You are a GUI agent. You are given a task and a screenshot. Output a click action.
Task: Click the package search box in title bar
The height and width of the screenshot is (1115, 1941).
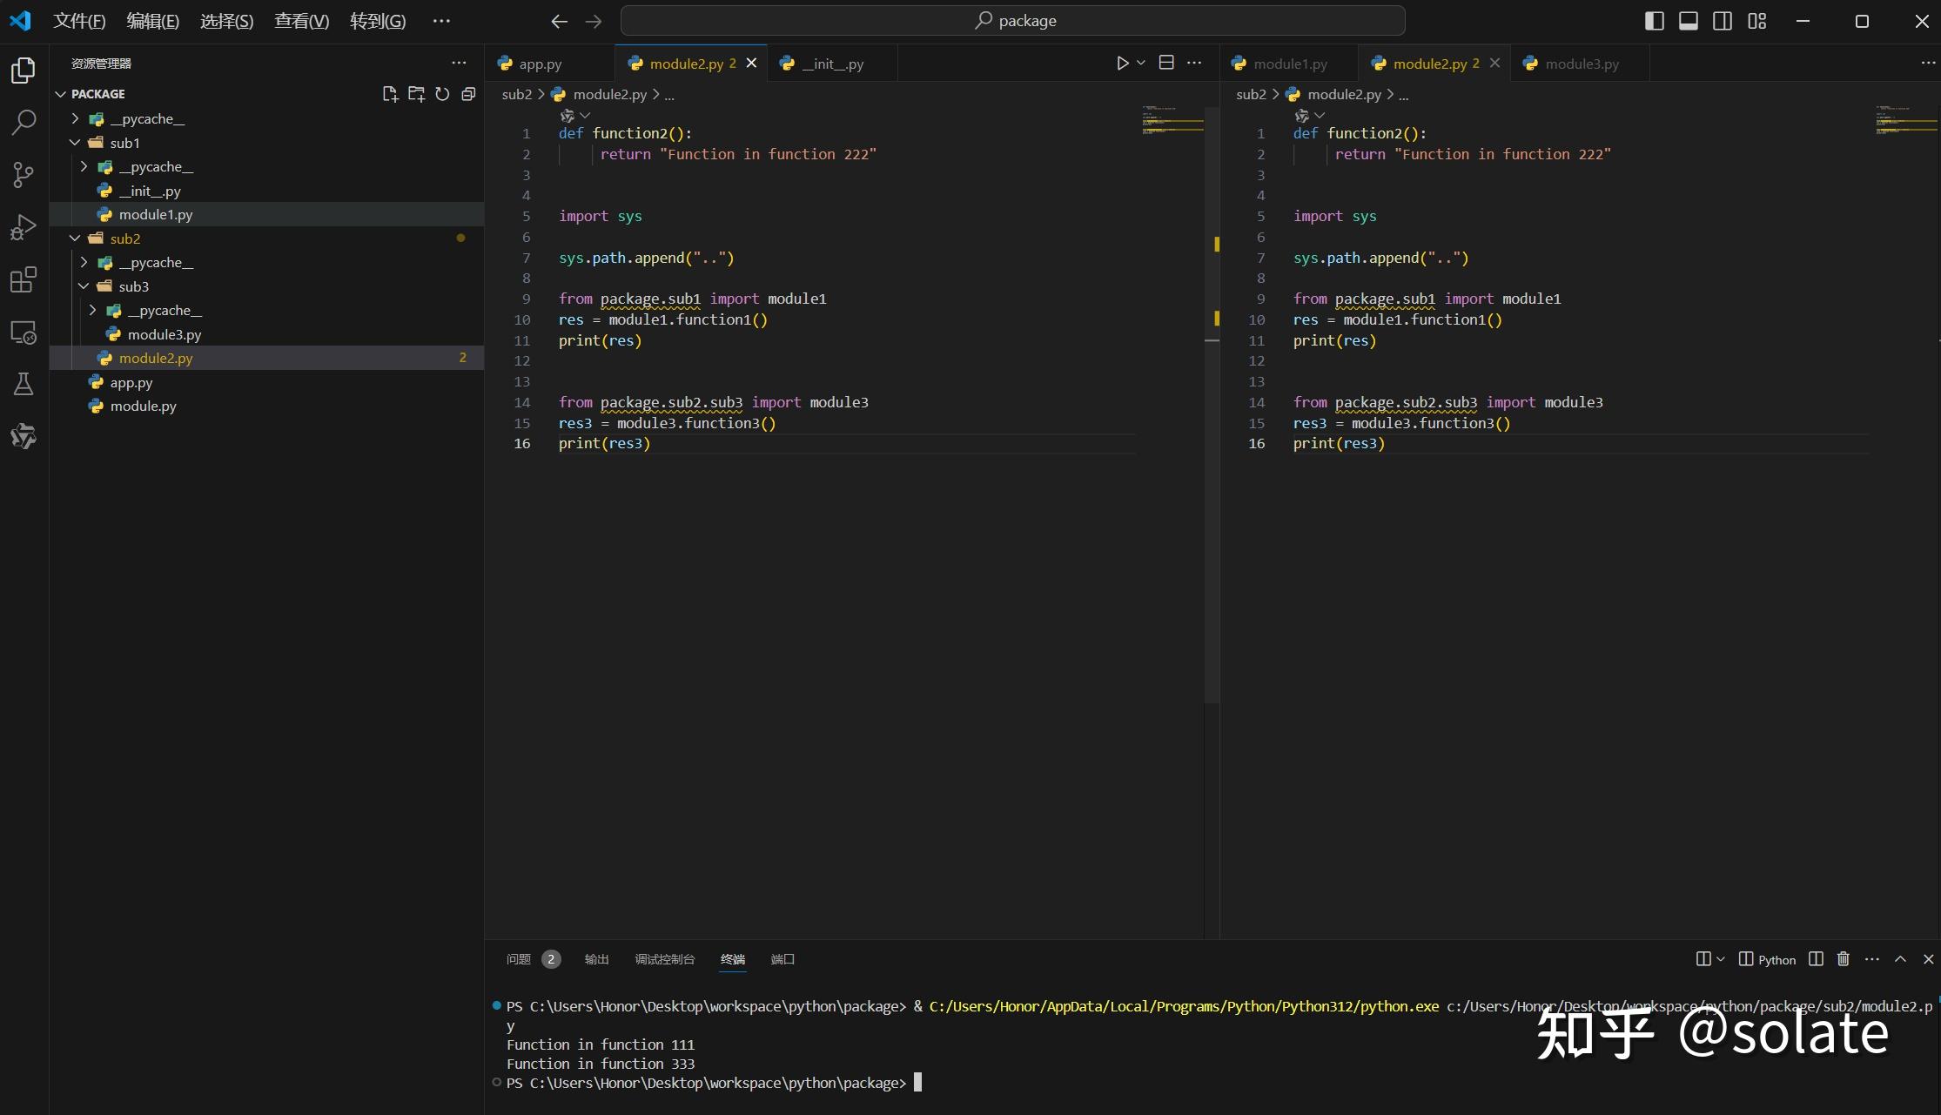tap(1012, 21)
